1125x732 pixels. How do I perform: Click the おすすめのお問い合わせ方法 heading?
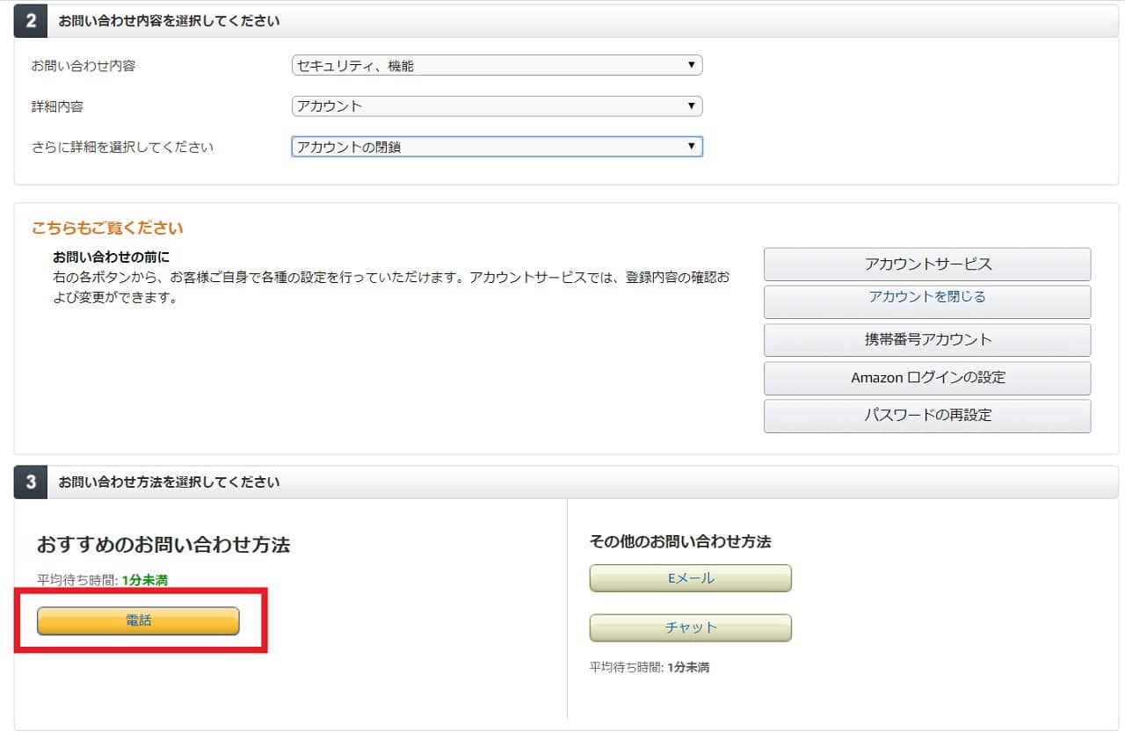click(163, 545)
